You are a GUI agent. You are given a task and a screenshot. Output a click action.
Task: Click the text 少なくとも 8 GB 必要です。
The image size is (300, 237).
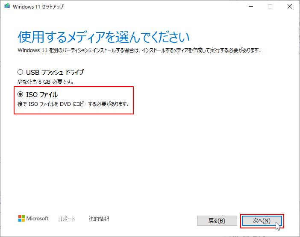click(46, 82)
